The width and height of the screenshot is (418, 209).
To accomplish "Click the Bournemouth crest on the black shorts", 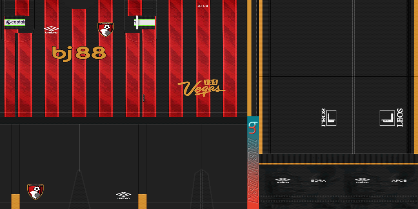I will point(36,191).
